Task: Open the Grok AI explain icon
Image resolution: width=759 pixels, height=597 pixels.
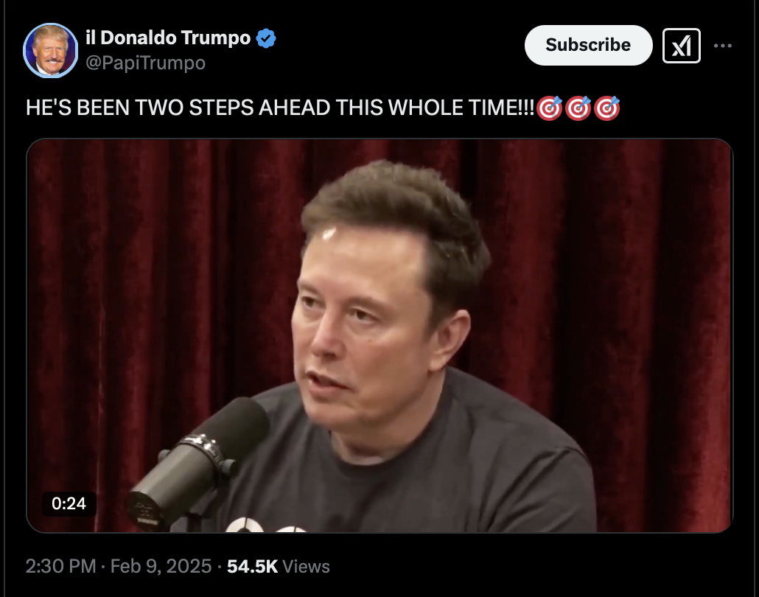Action: coord(681,46)
